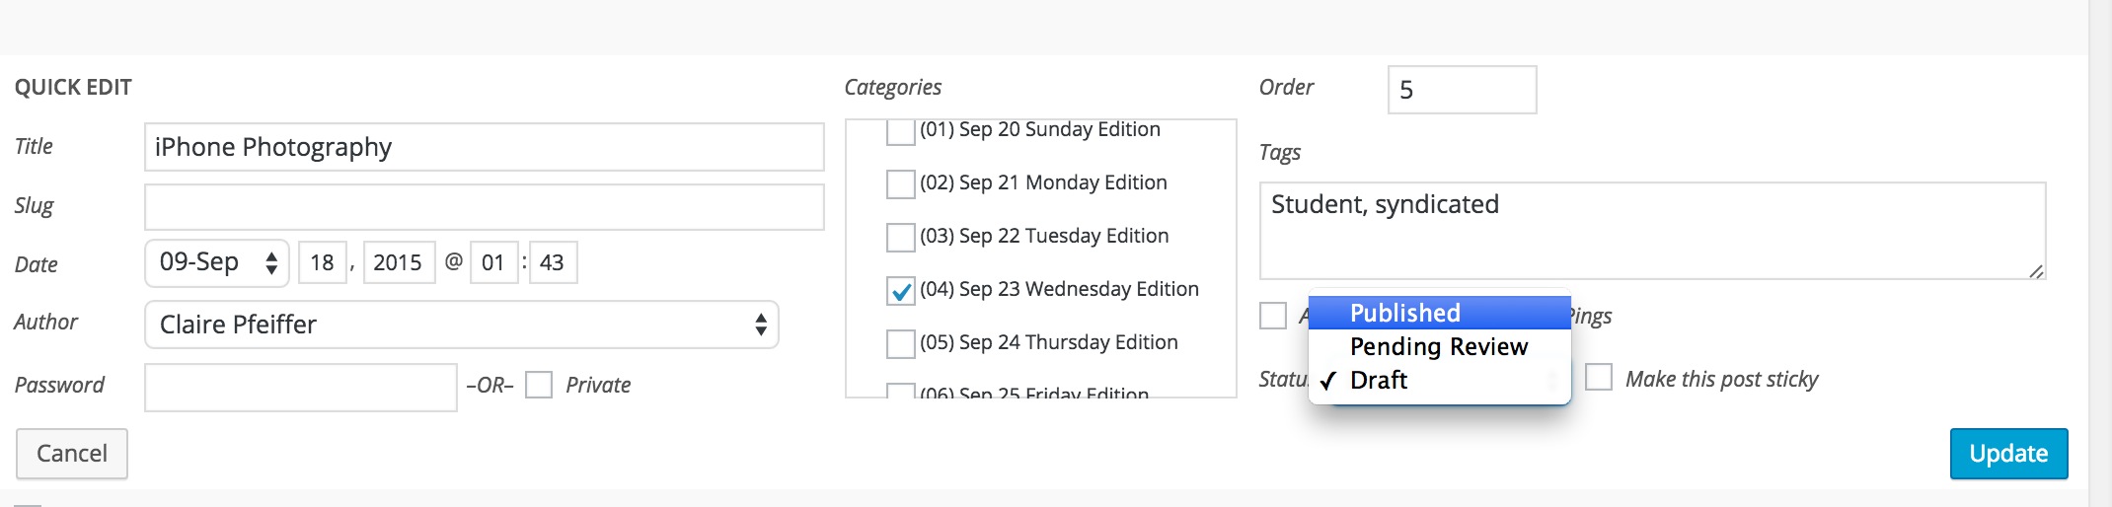Image resolution: width=2112 pixels, height=507 pixels.
Task: Enable Make this post sticky
Action: coord(1599,378)
